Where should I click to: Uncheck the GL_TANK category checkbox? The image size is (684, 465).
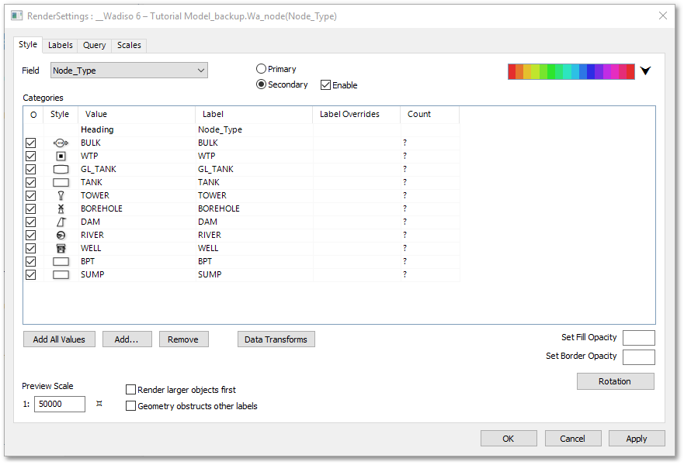click(30, 170)
